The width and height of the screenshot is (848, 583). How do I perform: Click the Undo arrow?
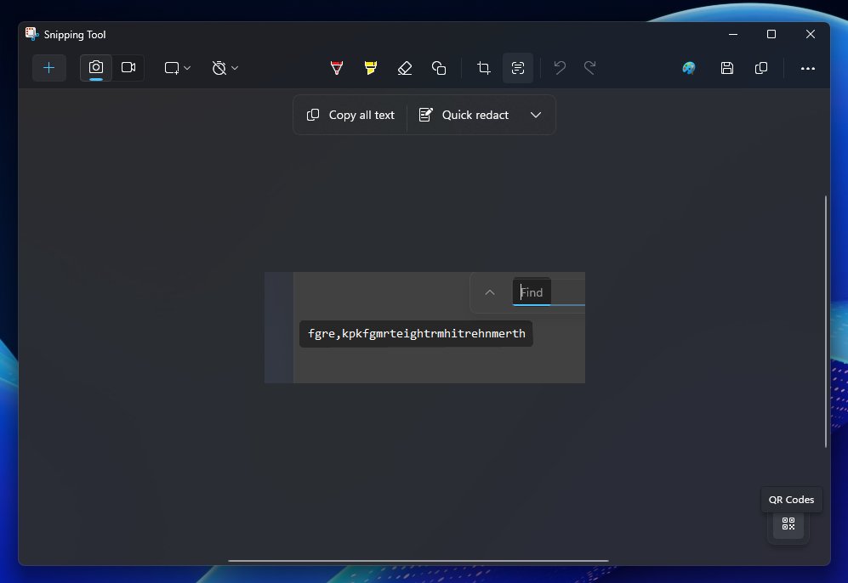(560, 68)
